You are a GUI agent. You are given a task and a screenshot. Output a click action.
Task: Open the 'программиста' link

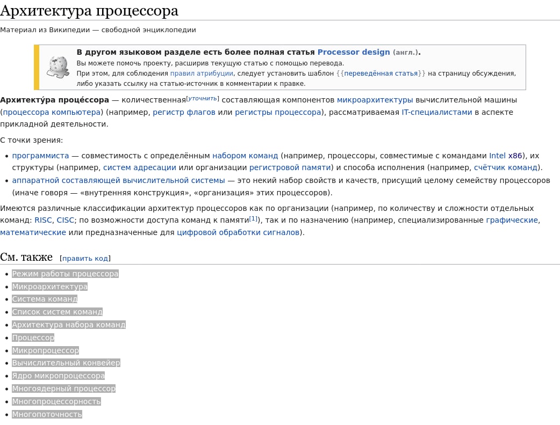40,156
